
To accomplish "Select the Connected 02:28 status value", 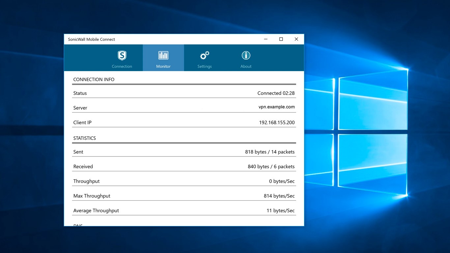I will 276,93.
